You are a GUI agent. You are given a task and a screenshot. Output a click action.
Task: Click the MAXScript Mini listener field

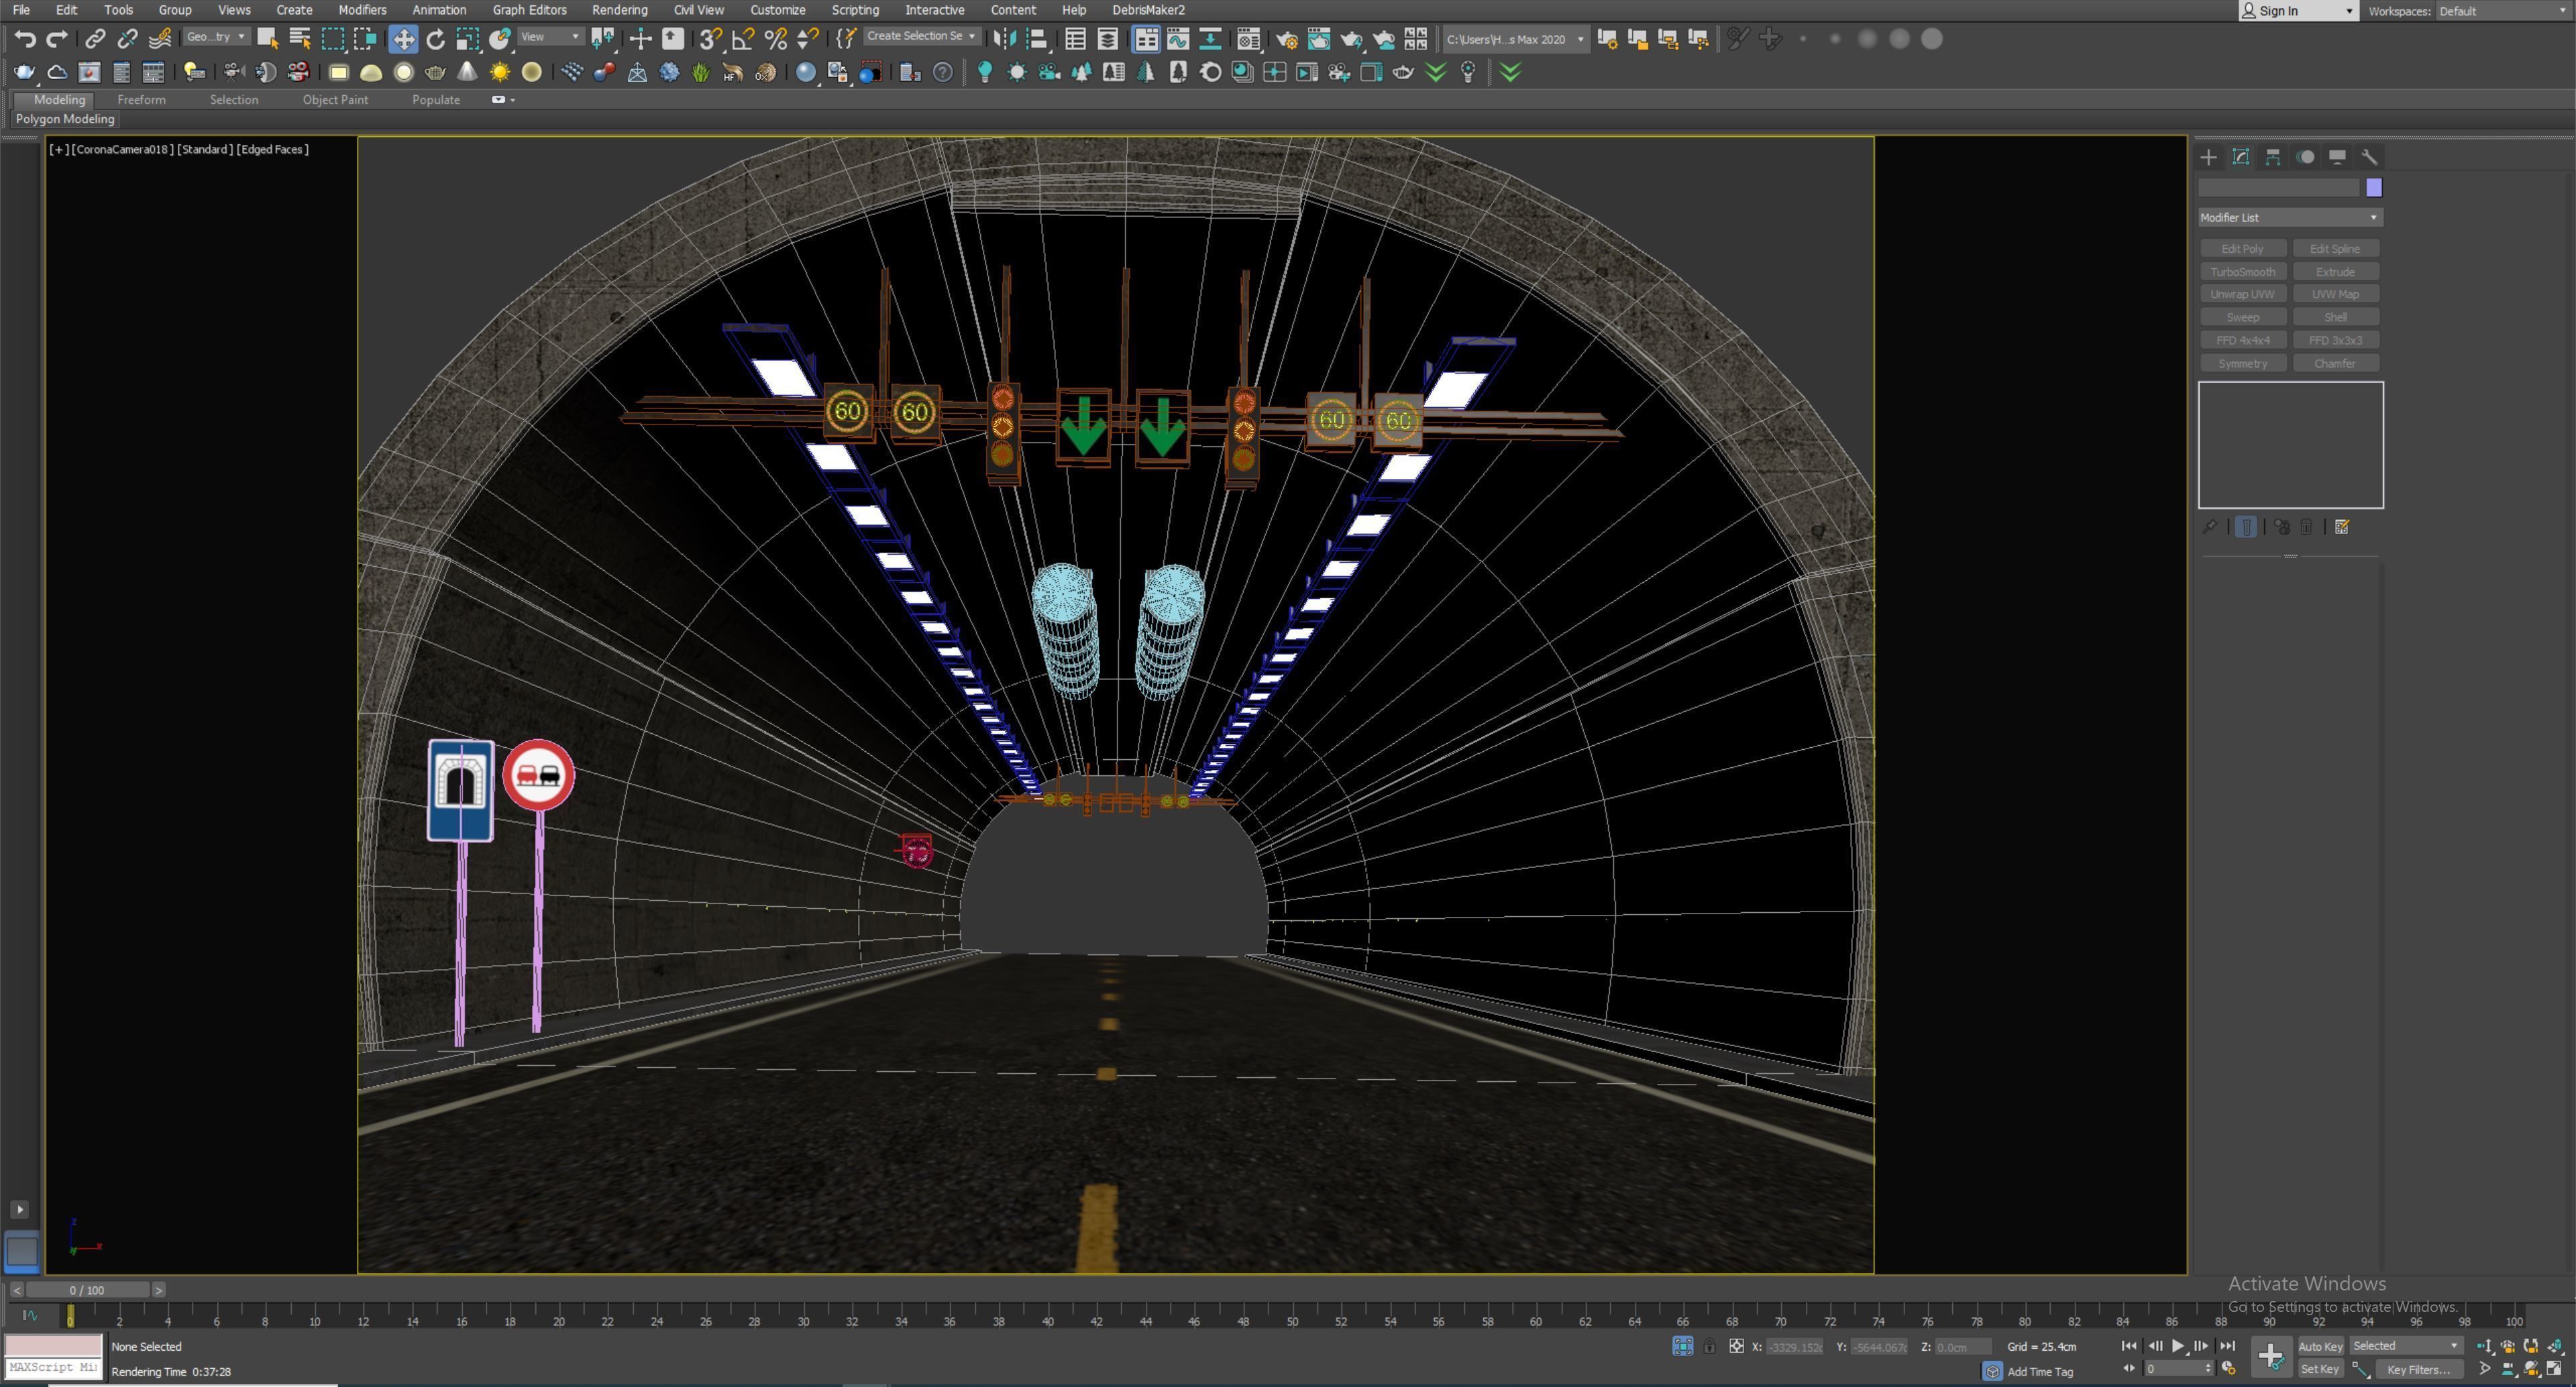(53, 1368)
